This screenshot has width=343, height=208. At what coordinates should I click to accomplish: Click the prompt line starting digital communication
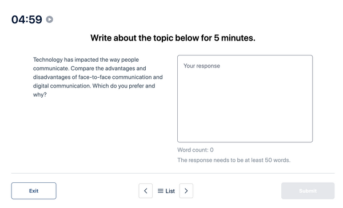pos(94,86)
